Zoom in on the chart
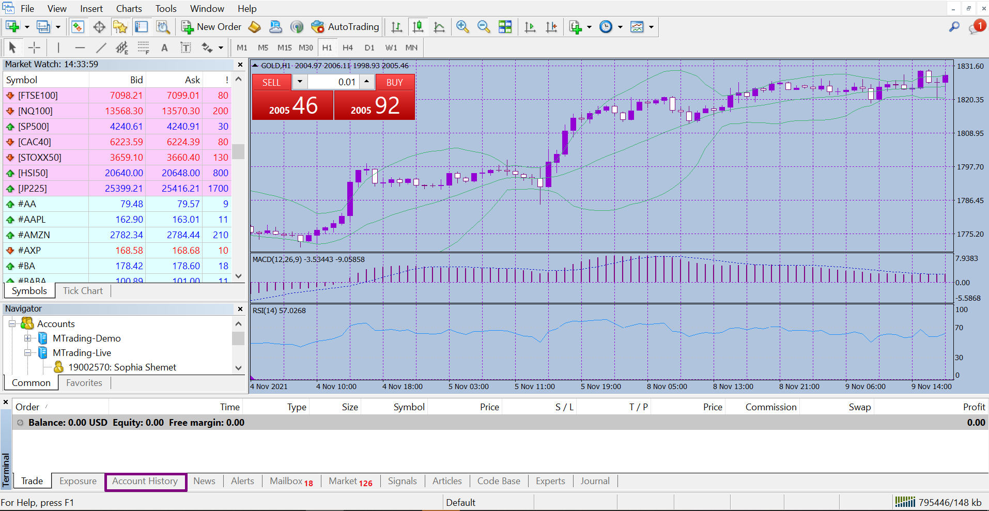This screenshot has height=511, width=989. tap(462, 27)
